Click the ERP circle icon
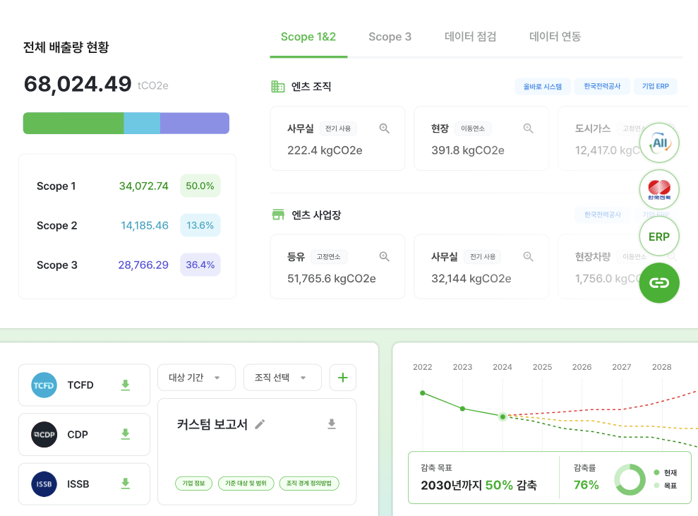 tap(658, 237)
